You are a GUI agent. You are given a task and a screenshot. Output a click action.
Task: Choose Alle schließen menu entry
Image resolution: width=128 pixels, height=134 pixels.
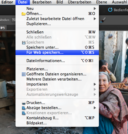[57, 37]
